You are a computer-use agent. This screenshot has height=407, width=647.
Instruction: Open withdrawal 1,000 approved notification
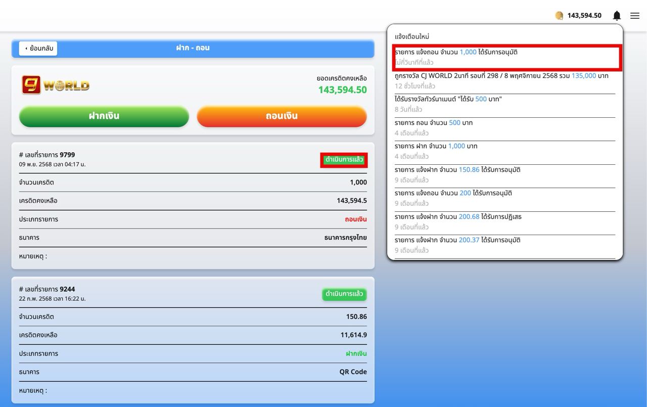click(504, 57)
